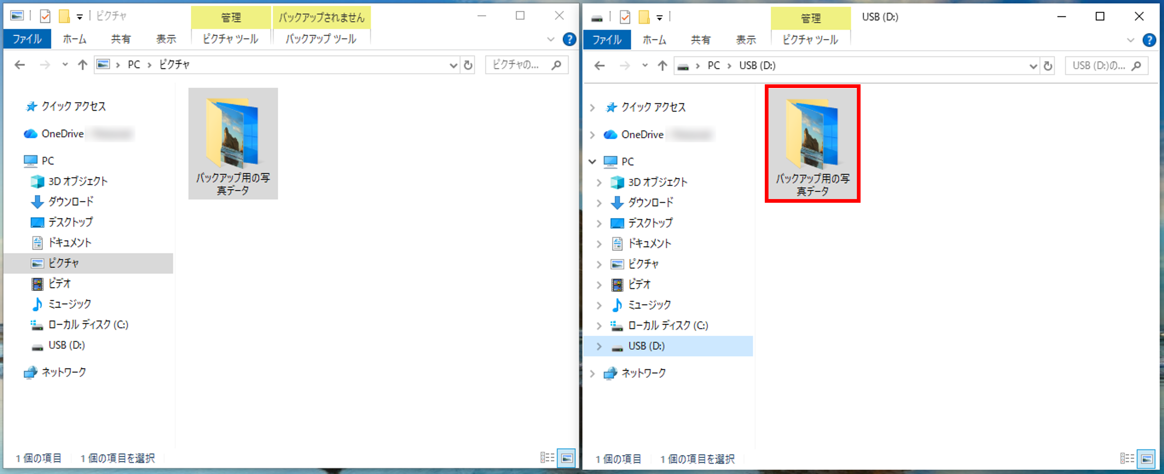Click the back arrow in the Pictures window
Screen dimensions: 1164x474
click(19, 65)
